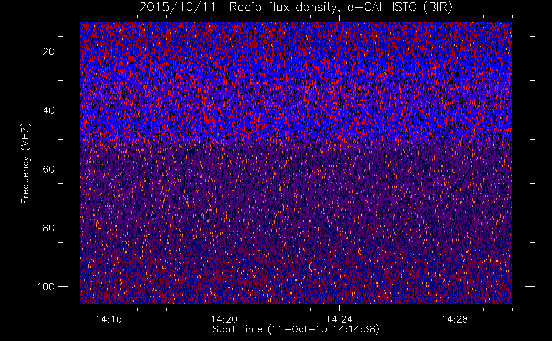Image resolution: width=552 pixels, height=341 pixels.
Task: Click the 80 MHz frequency tick label
Action: 49,228
